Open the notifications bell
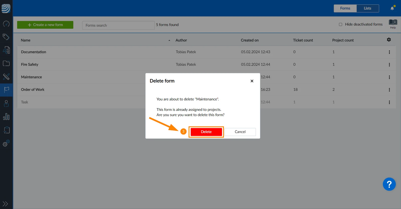 click(x=392, y=8)
